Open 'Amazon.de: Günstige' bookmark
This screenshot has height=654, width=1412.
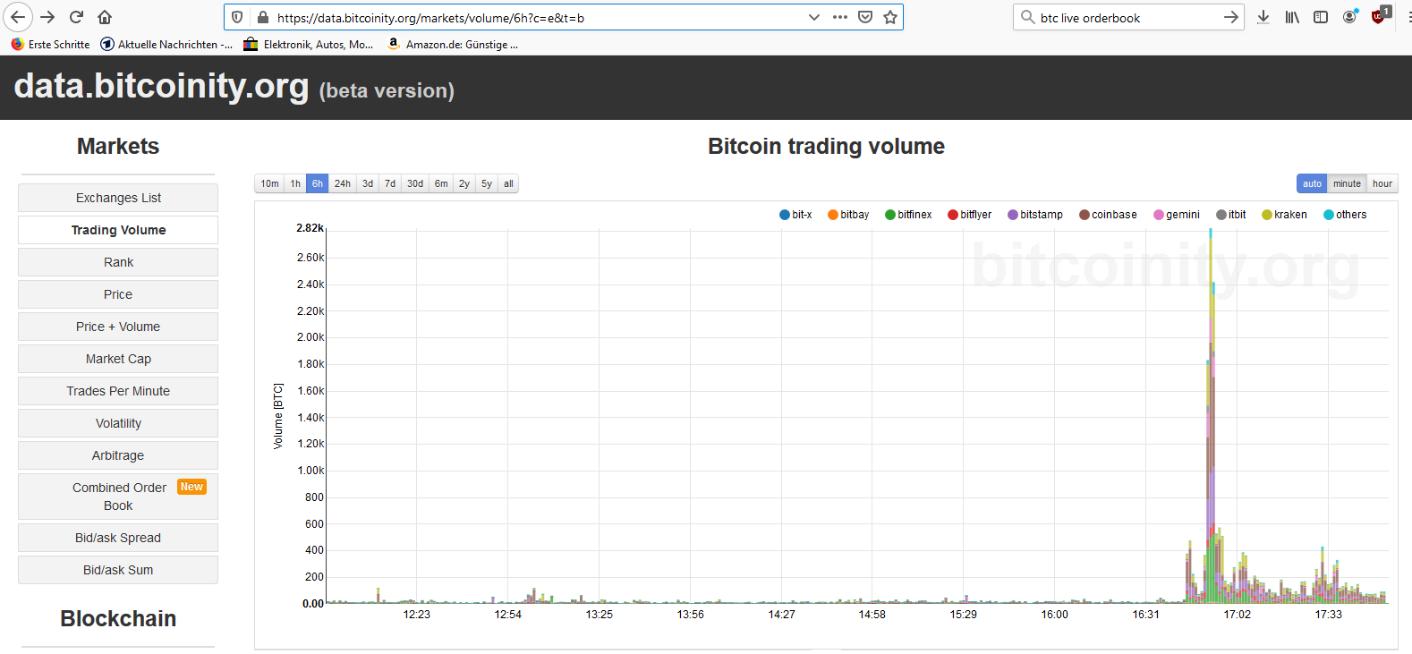(x=453, y=44)
